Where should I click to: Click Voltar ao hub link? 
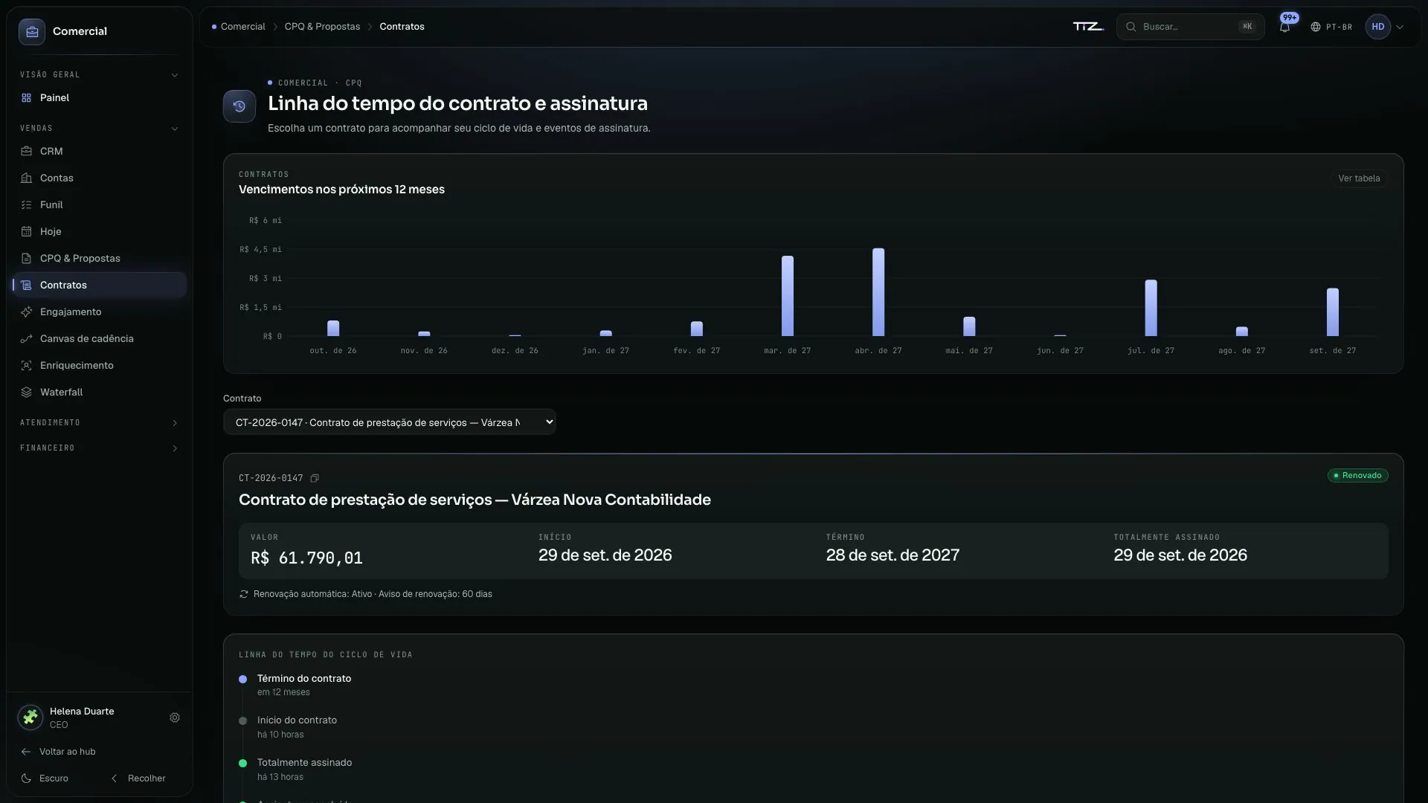(x=59, y=752)
